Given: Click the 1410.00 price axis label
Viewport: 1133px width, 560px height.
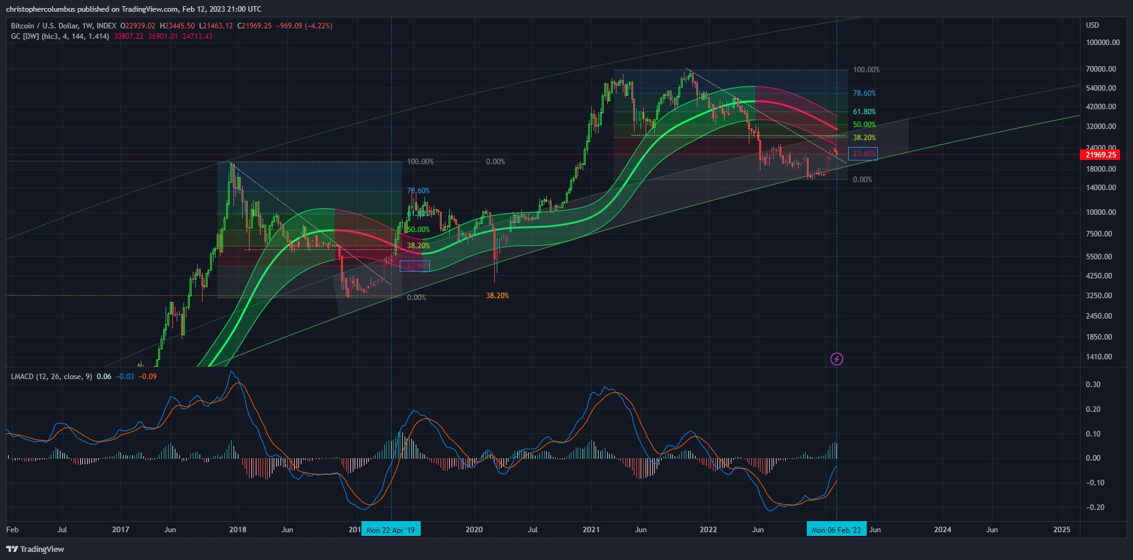Looking at the screenshot, I should click(x=1099, y=357).
